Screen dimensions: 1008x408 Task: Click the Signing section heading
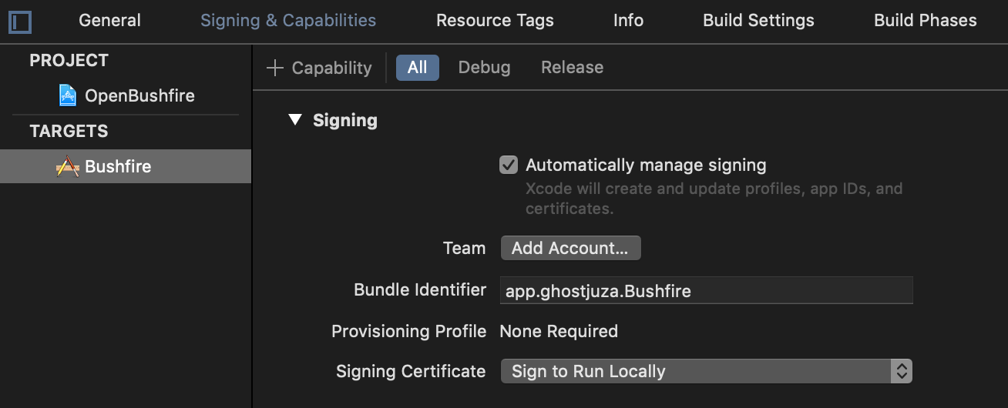345,120
